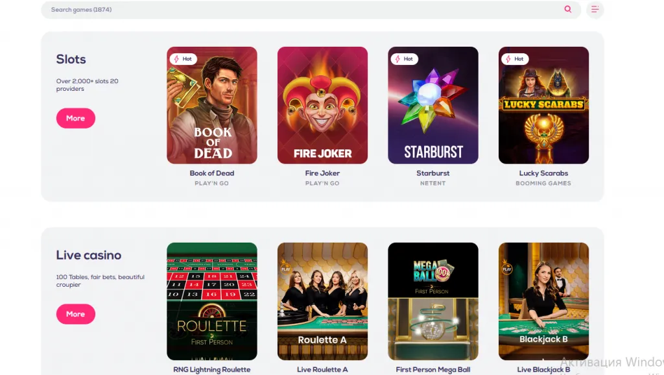Open the Fire Joker game thumbnail
The width and height of the screenshot is (664, 375).
point(323,105)
